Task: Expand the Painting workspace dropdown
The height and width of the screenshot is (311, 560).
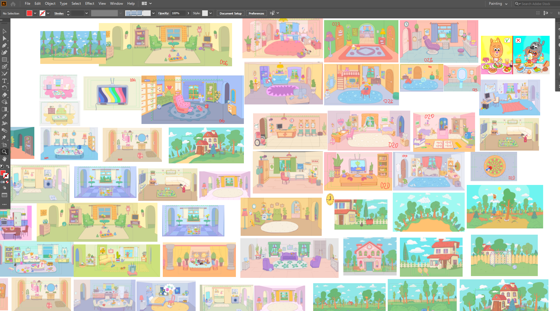Action: pos(498,4)
